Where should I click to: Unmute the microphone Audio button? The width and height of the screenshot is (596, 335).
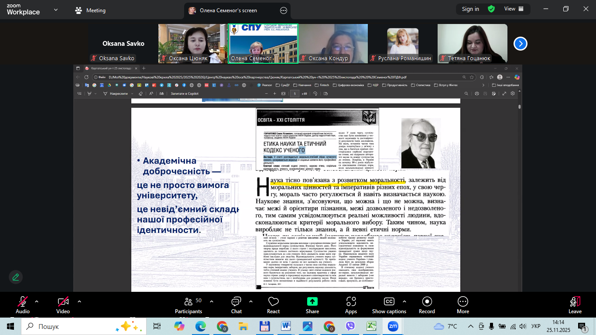tap(23, 302)
